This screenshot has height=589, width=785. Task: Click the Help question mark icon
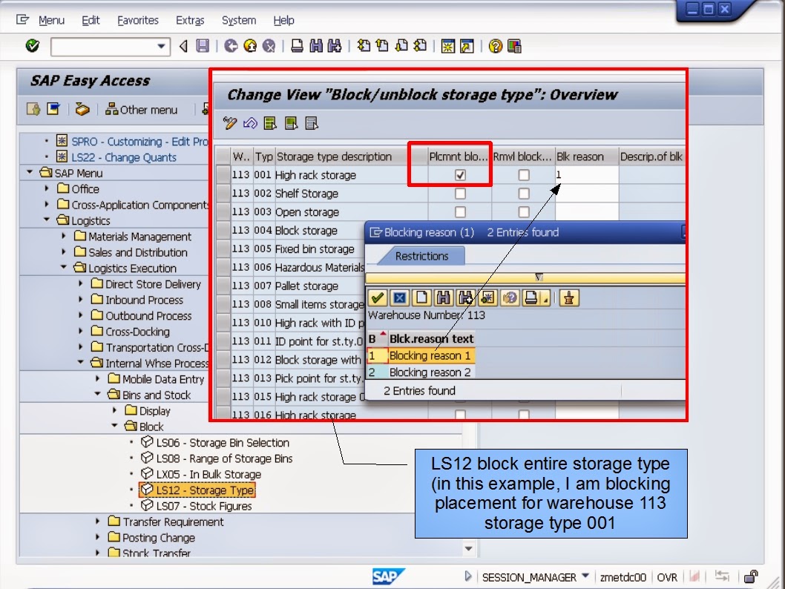click(496, 45)
